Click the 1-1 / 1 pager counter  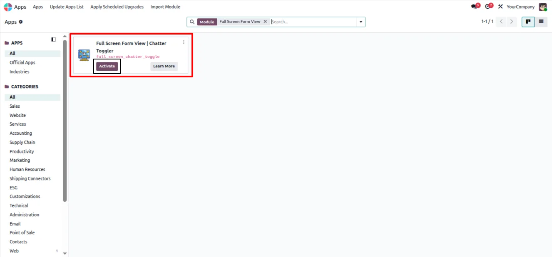pyautogui.click(x=487, y=22)
